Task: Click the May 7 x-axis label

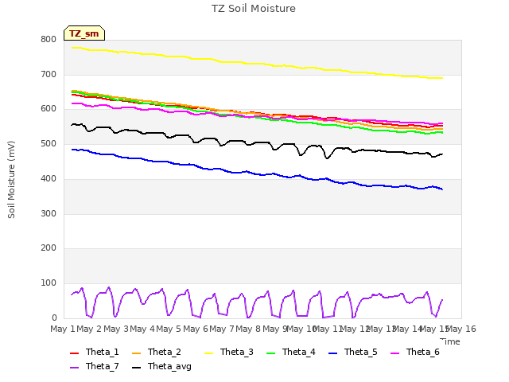Action: coord(222,329)
